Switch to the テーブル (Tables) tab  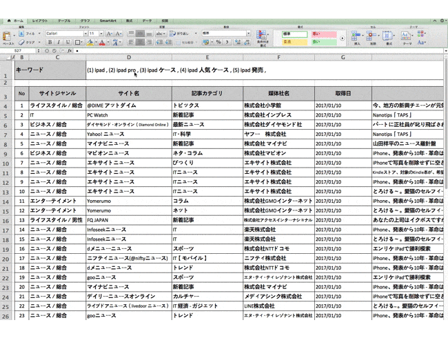pos(64,21)
